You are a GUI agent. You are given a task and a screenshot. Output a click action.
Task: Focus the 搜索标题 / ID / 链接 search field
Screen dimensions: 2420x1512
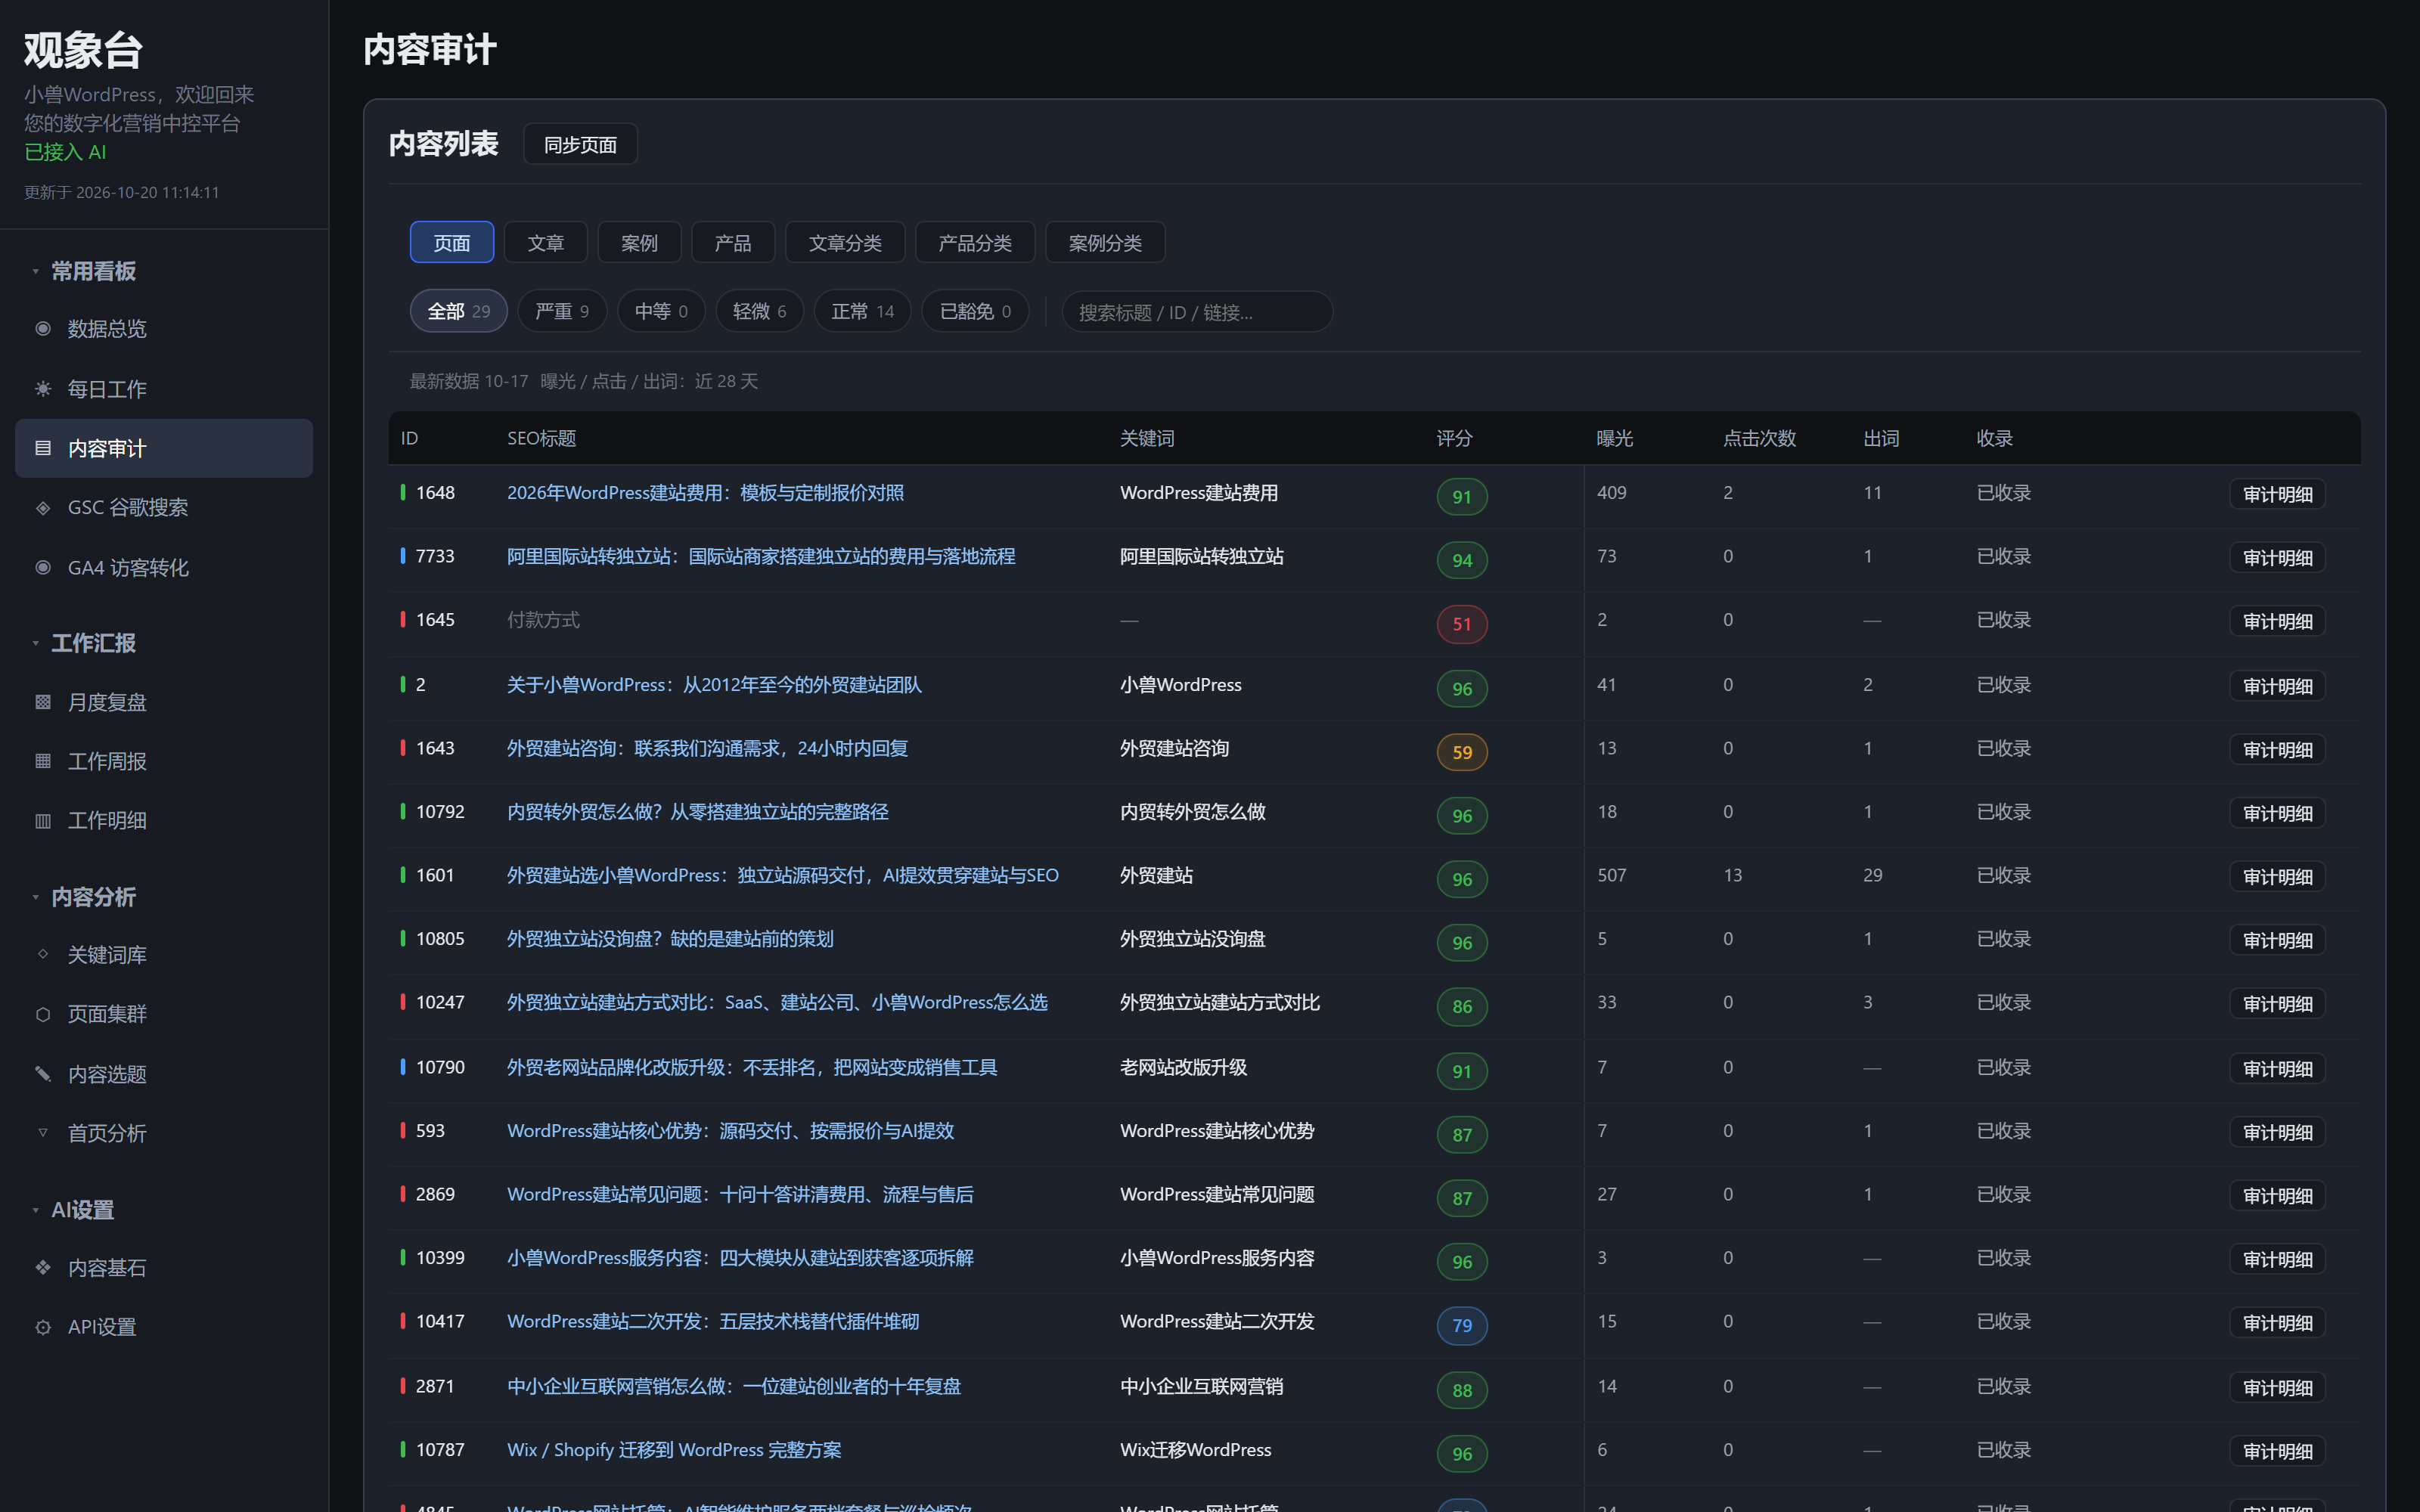point(1197,312)
